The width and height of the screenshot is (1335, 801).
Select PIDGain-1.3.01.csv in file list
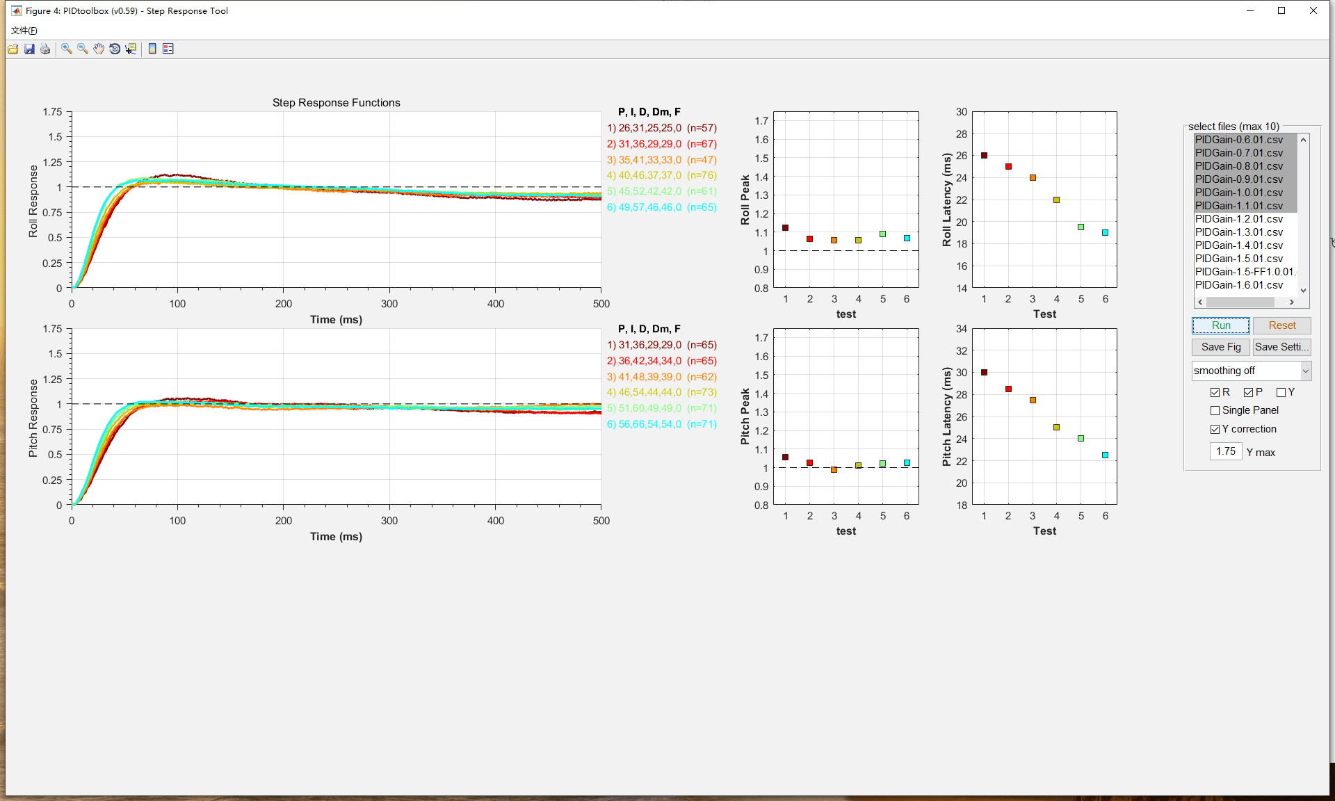click(1245, 232)
